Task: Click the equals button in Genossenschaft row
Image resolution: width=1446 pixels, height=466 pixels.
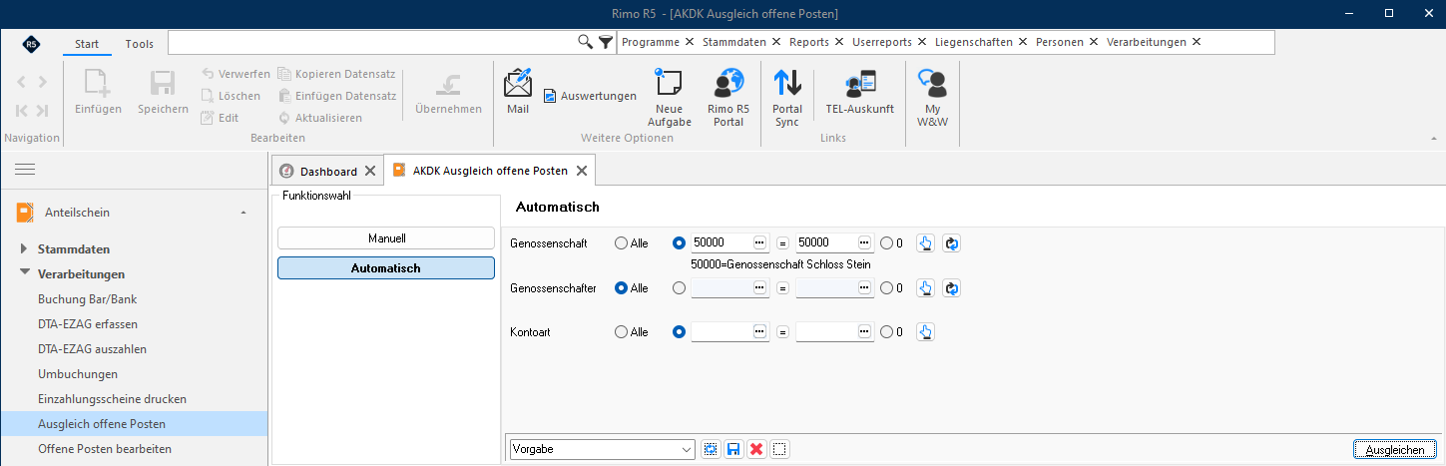Action: pos(782,242)
